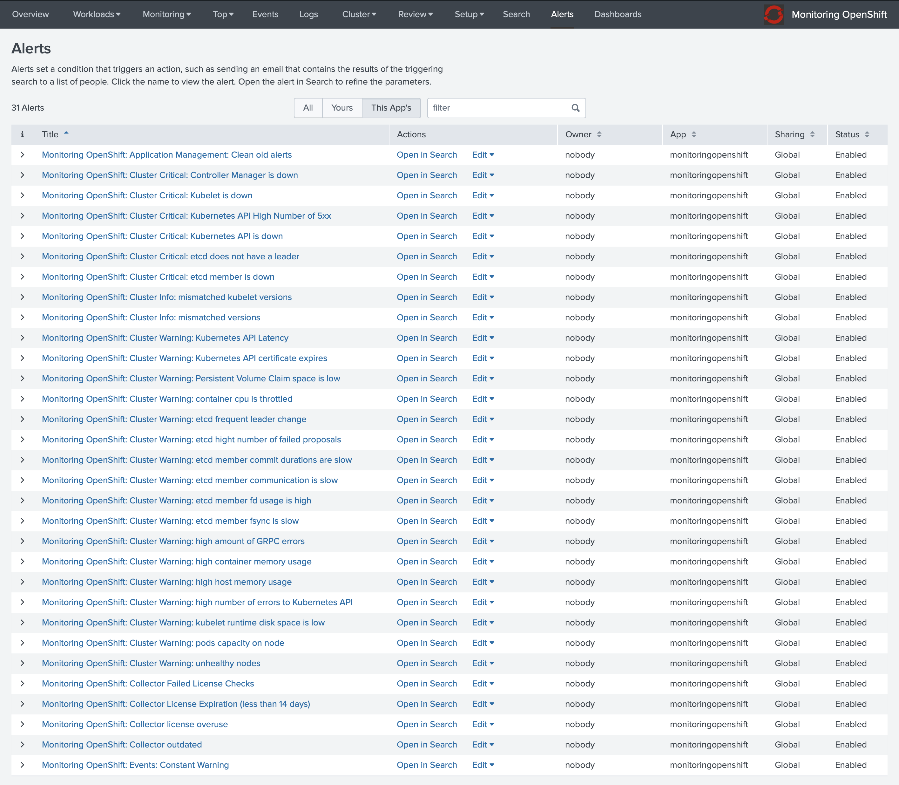Toggle Title column sort arrow
Image resolution: width=899 pixels, height=785 pixels.
[66, 133]
